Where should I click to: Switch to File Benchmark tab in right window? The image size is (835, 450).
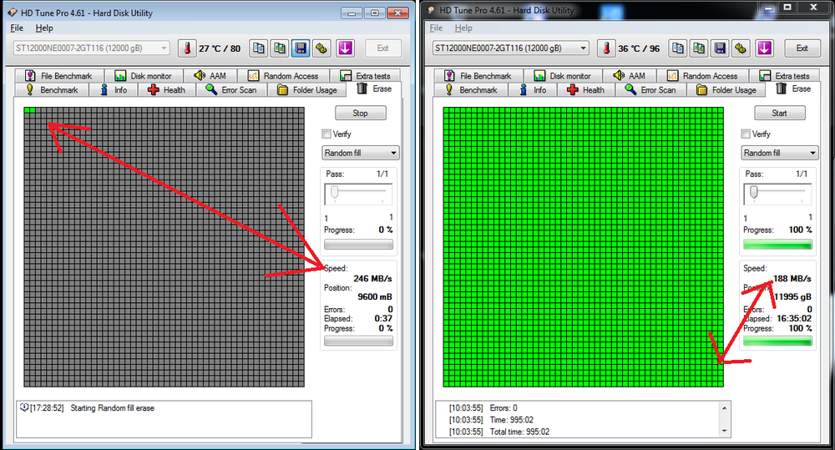coord(478,76)
